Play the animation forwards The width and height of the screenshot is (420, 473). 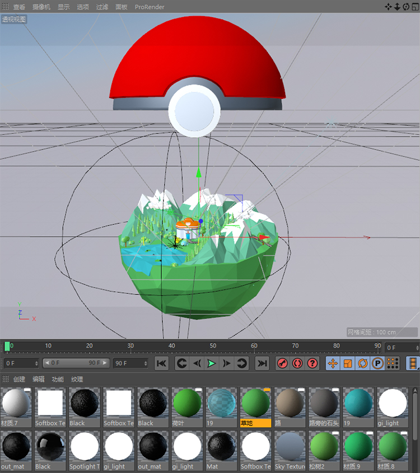point(212,363)
